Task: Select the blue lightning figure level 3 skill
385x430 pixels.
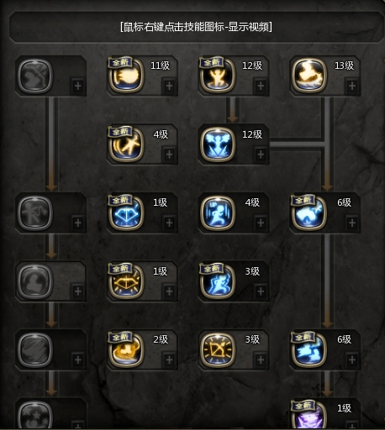Action: pyautogui.click(x=218, y=281)
